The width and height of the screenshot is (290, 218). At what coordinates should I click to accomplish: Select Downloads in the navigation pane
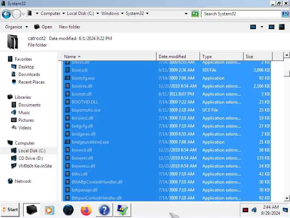click(x=29, y=74)
